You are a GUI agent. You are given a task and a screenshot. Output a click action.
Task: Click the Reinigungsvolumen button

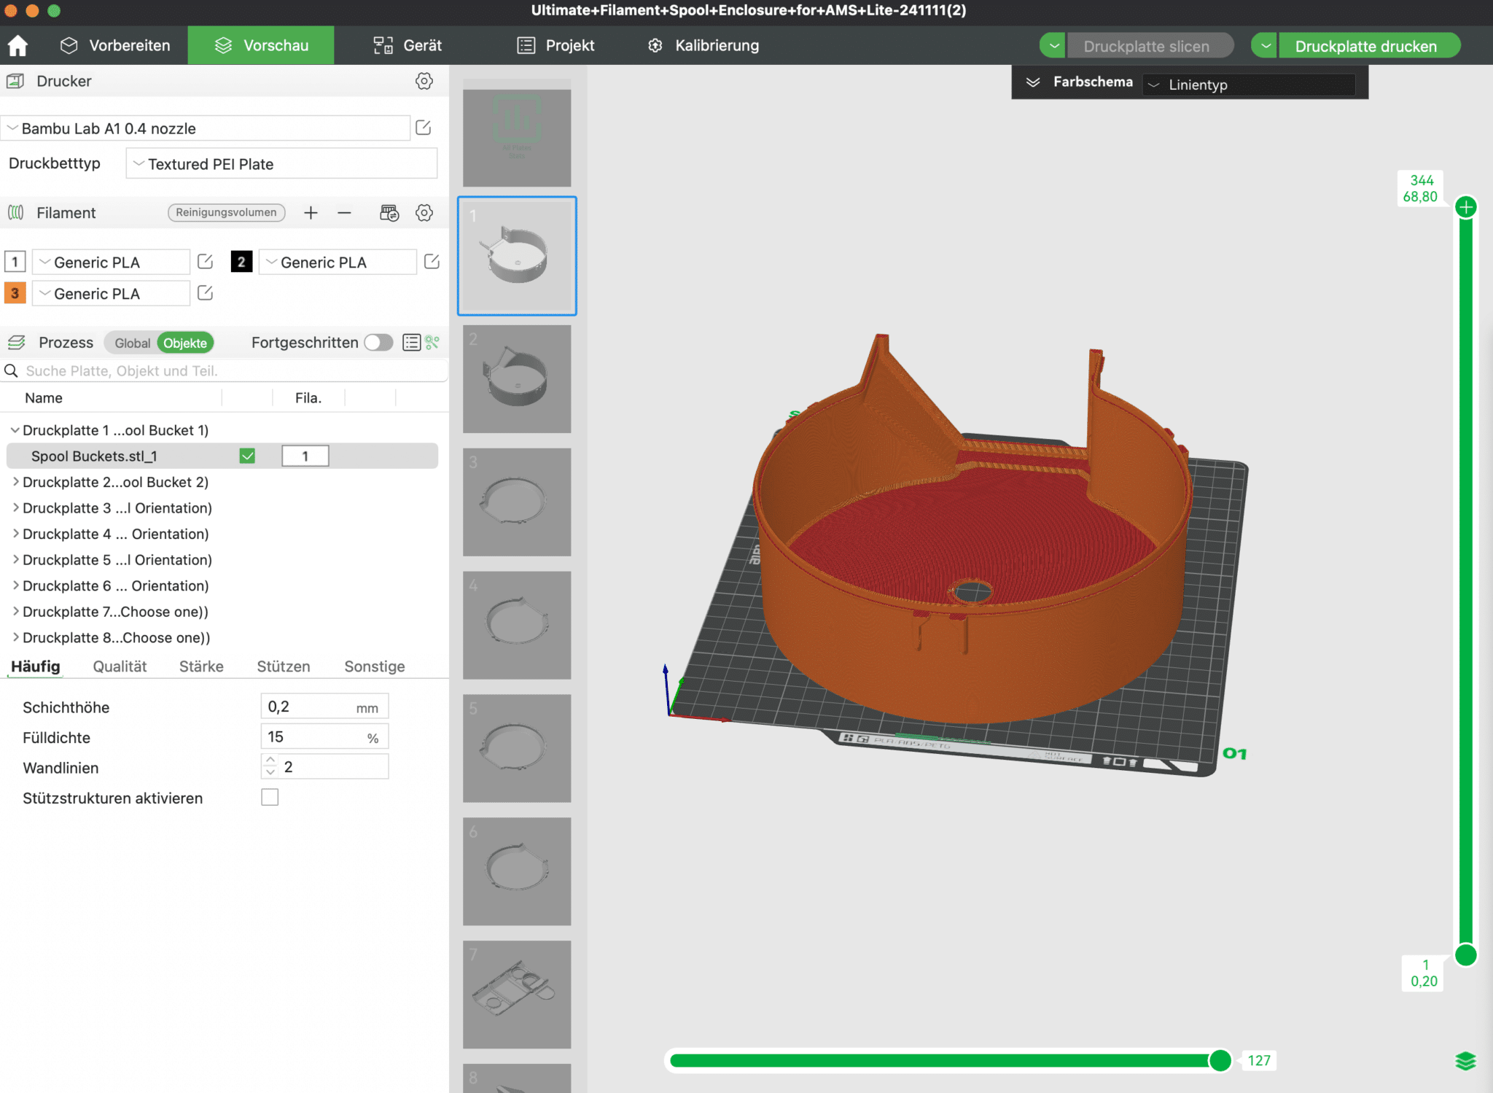[x=226, y=213]
